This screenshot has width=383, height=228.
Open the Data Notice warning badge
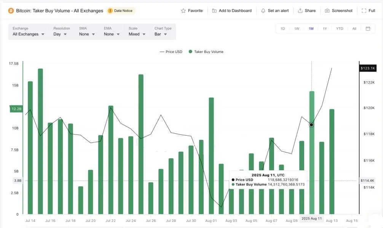(121, 11)
